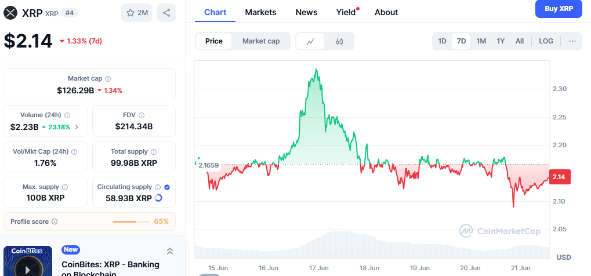This screenshot has height=276, width=591.
Task: Expand Volume (24h) details chevron
Action: [77, 127]
